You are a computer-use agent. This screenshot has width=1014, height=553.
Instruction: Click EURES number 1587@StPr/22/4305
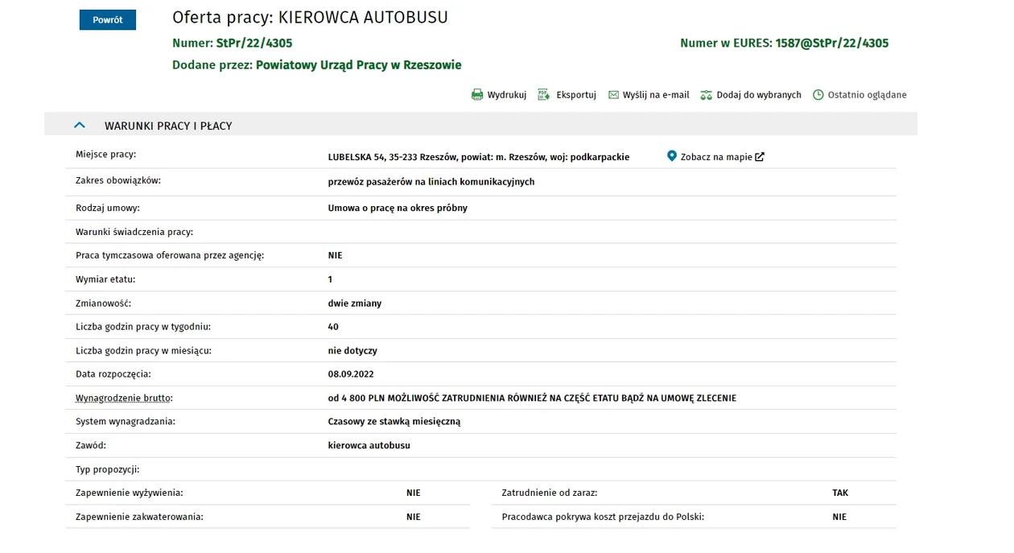pyautogui.click(x=832, y=43)
